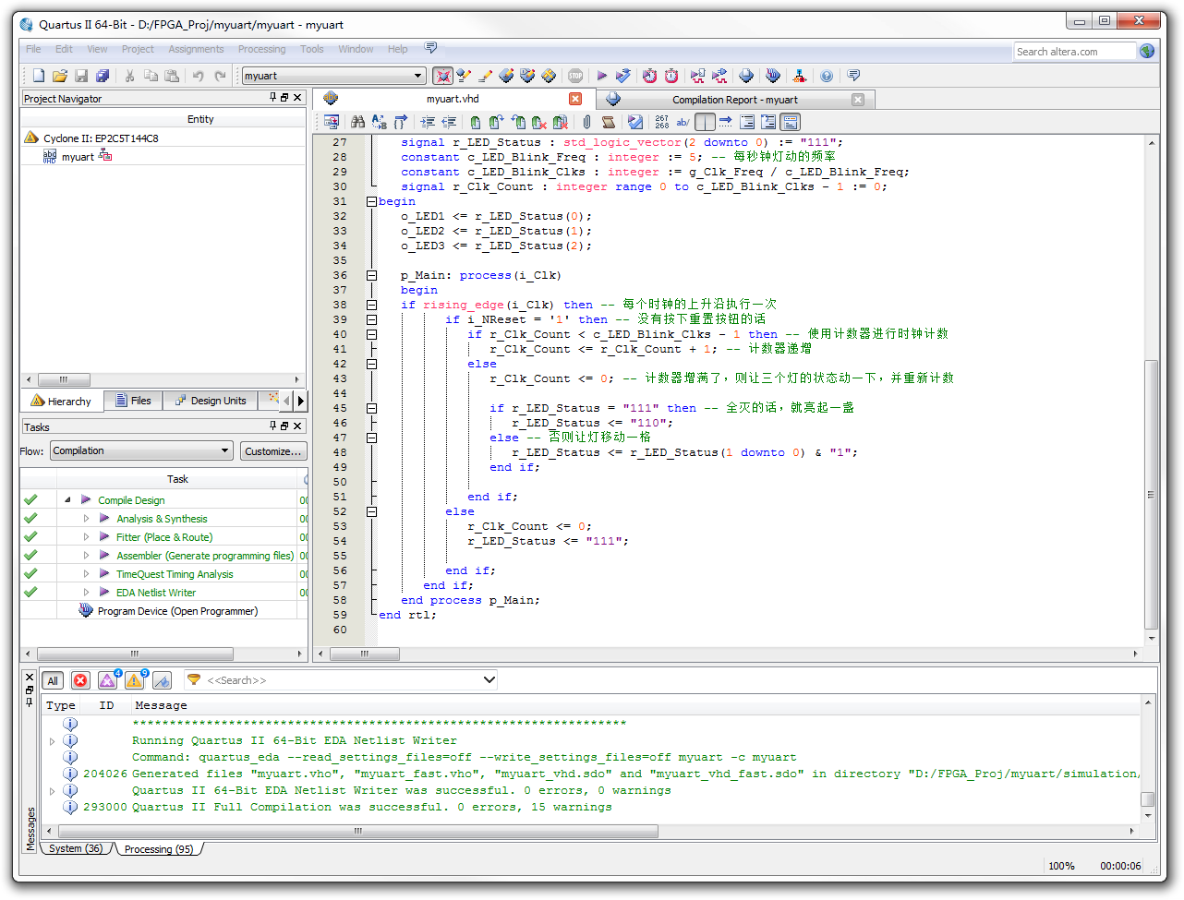Collapse the Compile Design task
1184x900 pixels.
67,500
